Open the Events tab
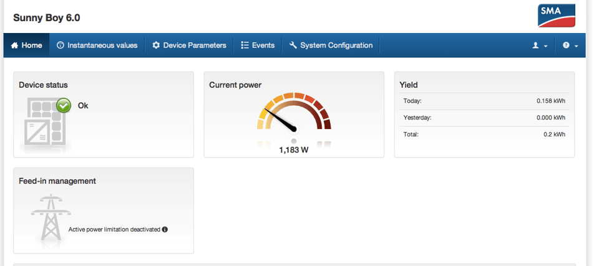The image size is (599, 266). (x=258, y=45)
